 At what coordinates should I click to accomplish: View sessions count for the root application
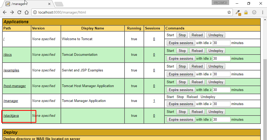pos(154,39)
